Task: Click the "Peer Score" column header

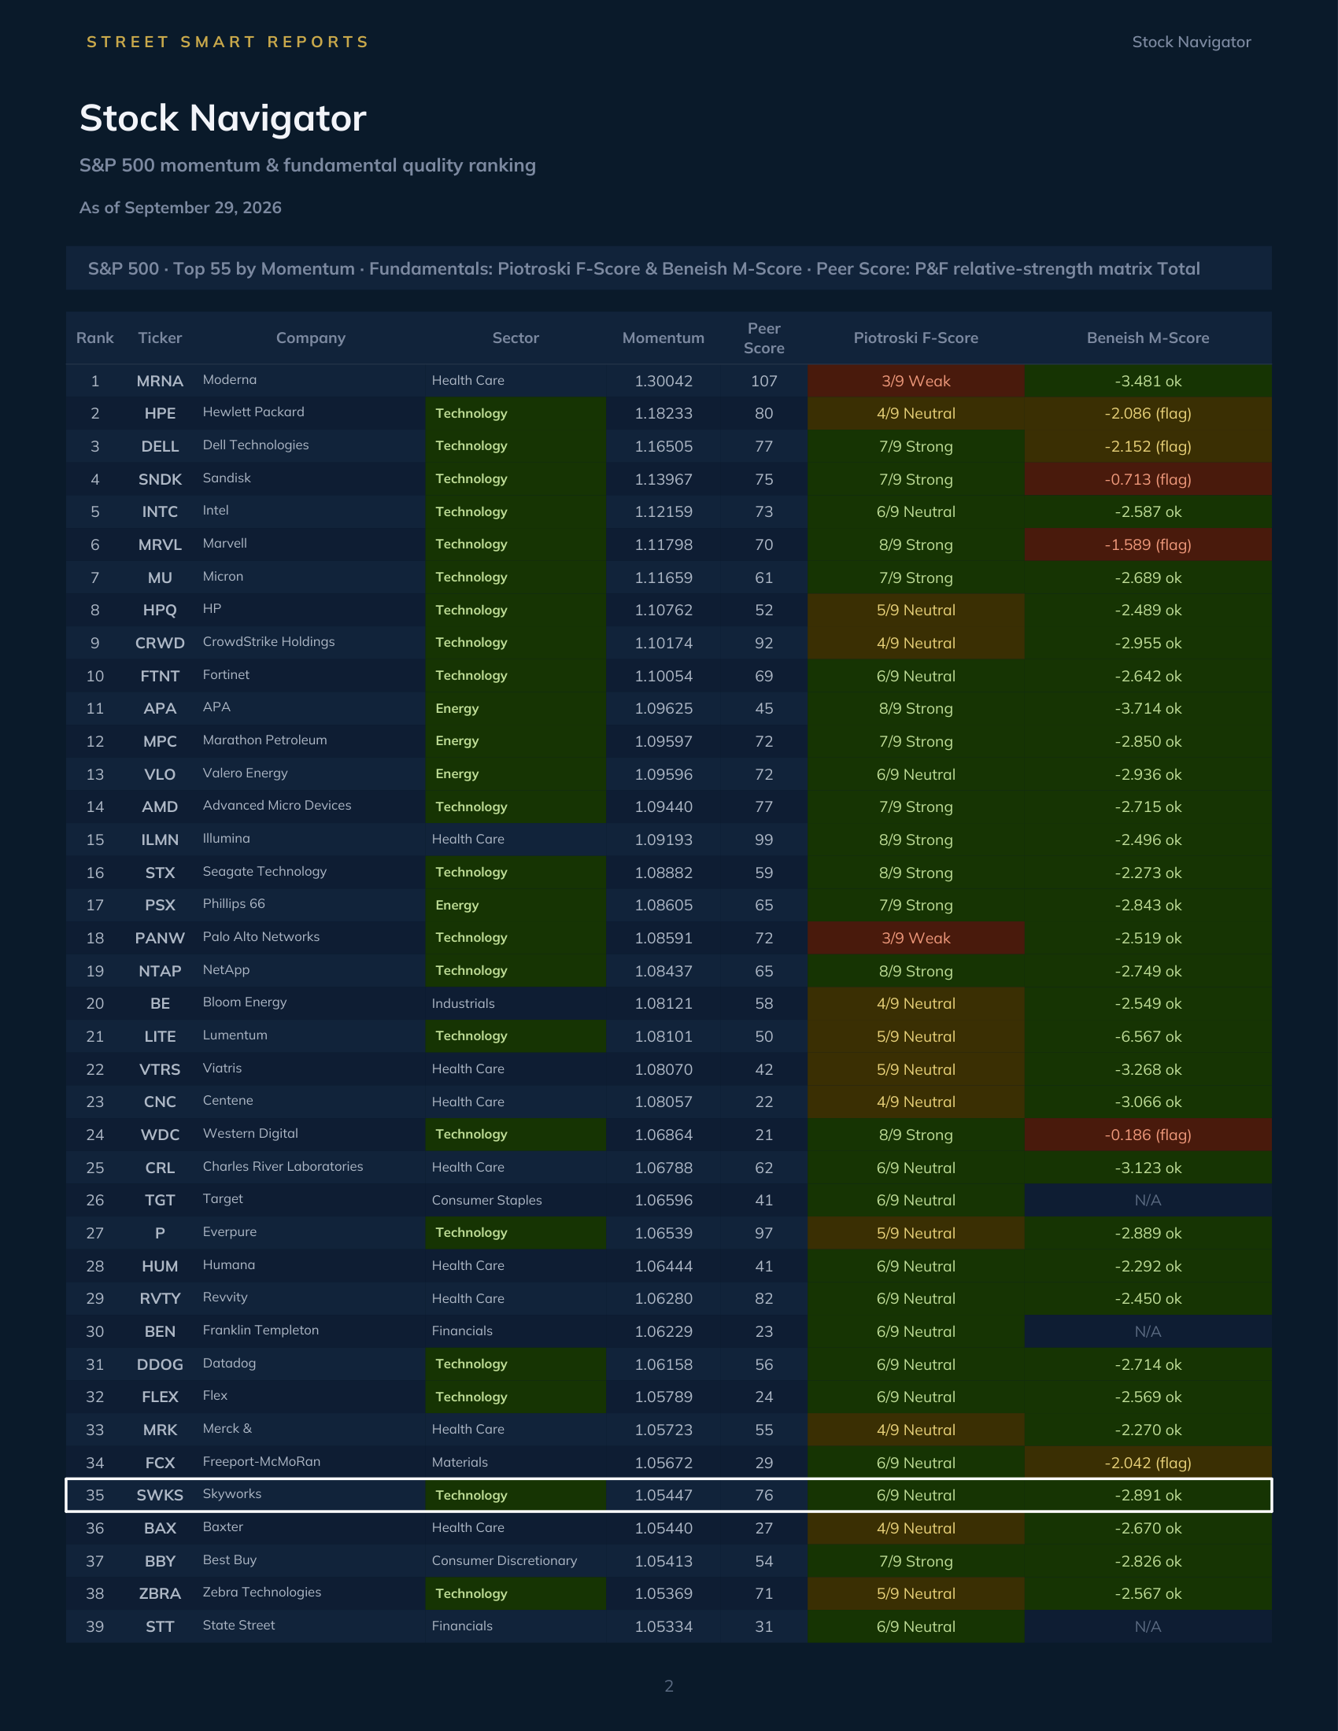Action: [763, 338]
